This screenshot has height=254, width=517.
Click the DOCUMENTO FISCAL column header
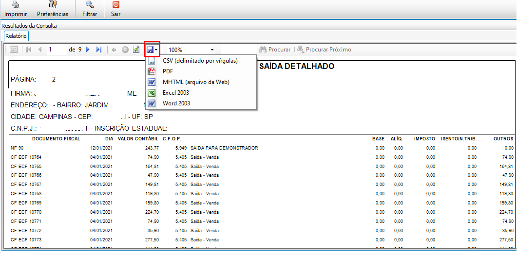click(x=56, y=139)
